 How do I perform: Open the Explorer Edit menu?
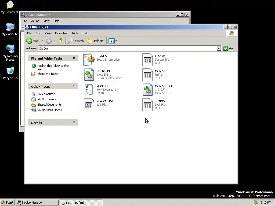pyautogui.click(x=38, y=33)
